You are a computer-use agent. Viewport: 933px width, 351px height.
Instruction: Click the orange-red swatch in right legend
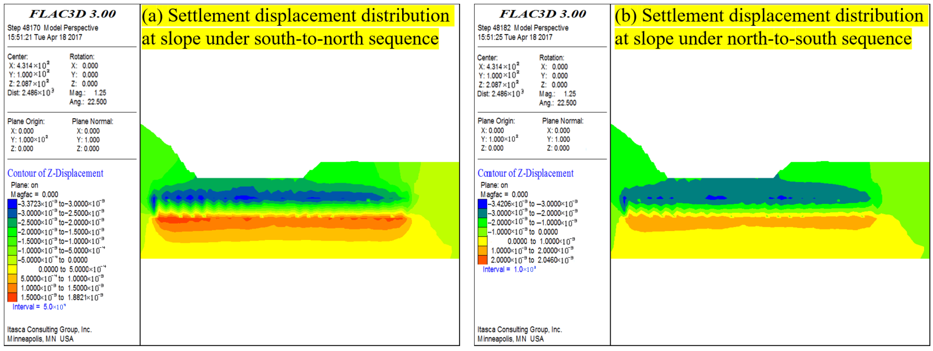coord(482,260)
